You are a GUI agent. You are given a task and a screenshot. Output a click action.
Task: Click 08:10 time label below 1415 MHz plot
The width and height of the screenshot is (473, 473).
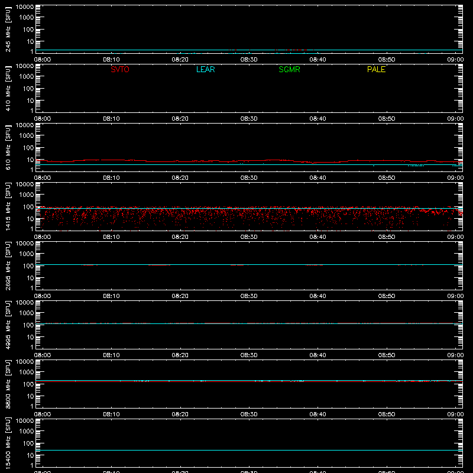[x=111, y=237]
